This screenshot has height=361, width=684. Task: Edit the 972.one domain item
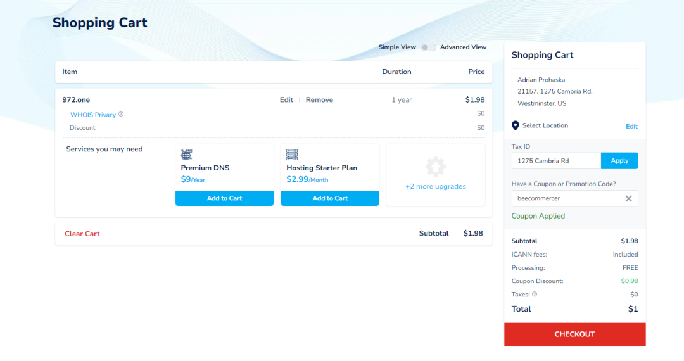coord(286,100)
